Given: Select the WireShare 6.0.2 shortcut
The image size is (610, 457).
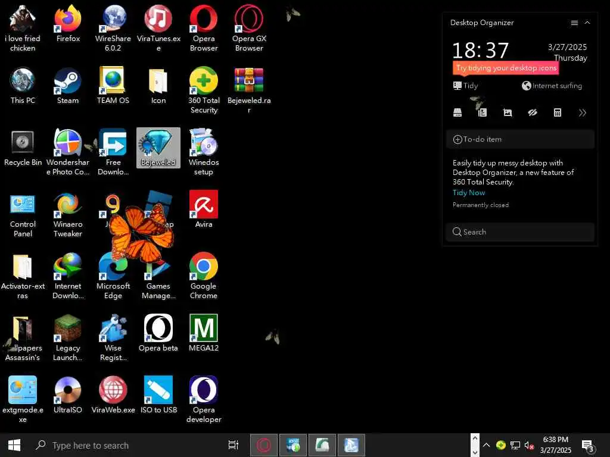Looking at the screenshot, I should tap(113, 29).
